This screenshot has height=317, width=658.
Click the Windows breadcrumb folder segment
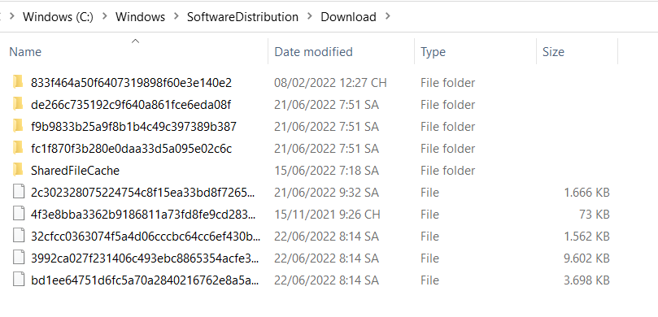(140, 17)
